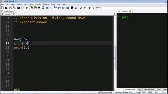The image size is (168, 94).
Task: Toggle fullscreen mode icon
Action: tap(76, 8)
